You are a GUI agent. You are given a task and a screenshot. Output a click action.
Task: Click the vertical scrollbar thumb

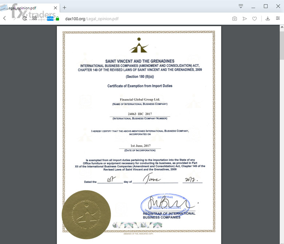pos(282,45)
